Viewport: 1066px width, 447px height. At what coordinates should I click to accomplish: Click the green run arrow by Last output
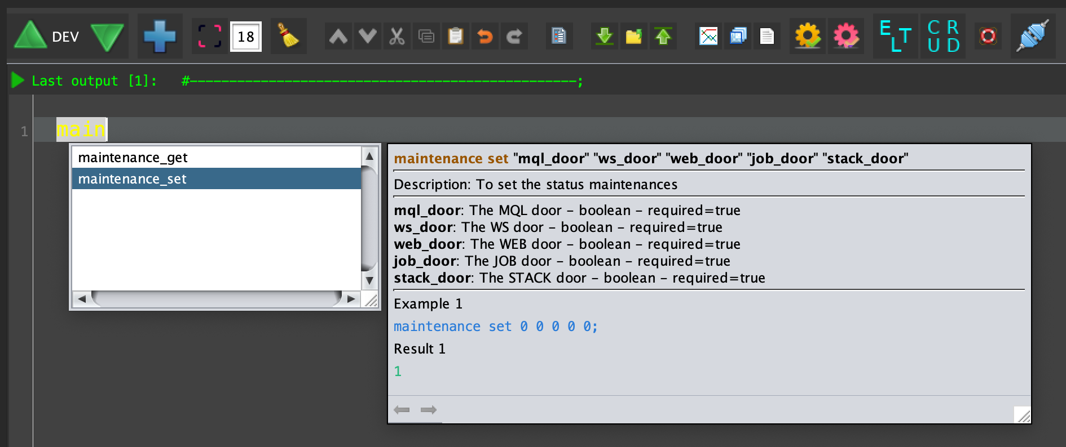pyautogui.click(x=17, y=81)
